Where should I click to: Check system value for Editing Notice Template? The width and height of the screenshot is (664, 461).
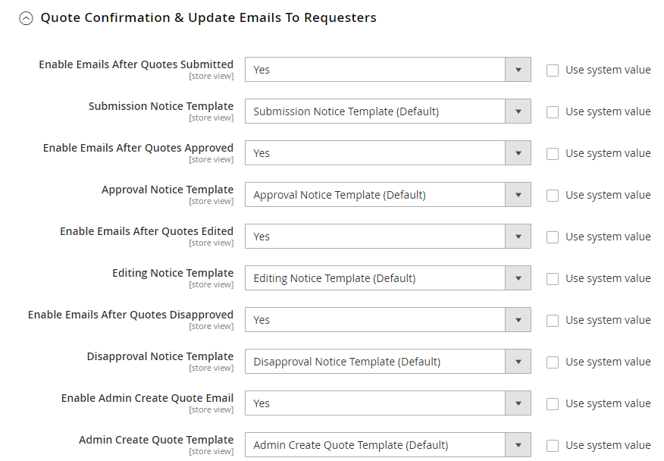coord(553,279)
